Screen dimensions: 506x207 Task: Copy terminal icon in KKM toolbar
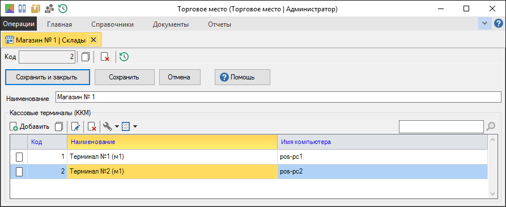coord(59,126)
